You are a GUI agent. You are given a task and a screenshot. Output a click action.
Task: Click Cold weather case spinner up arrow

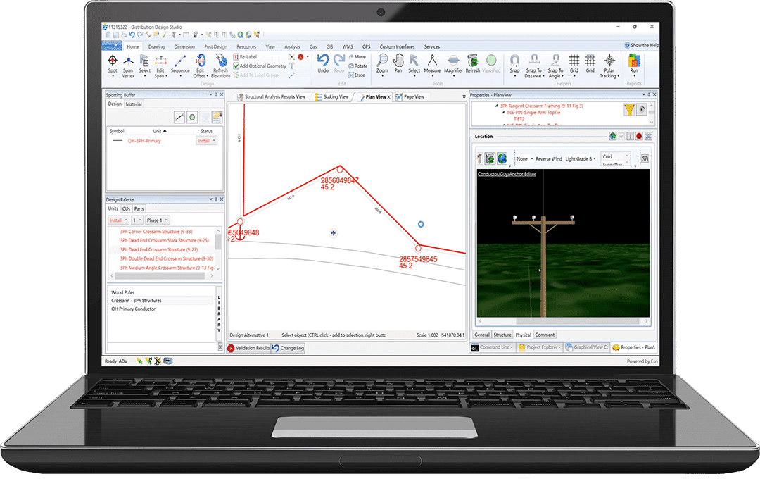(x=627, y=155)
